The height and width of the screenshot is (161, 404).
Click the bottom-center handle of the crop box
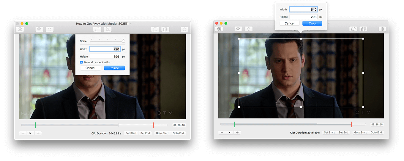pos(301,107)
